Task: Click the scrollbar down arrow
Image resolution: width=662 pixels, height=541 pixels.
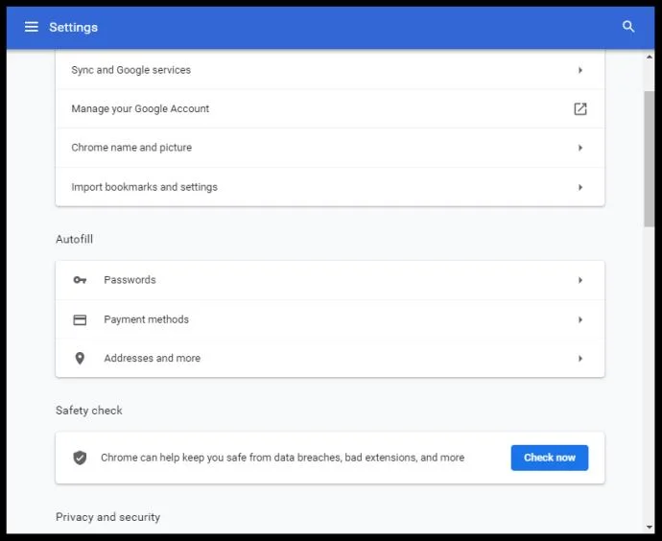Action: pyautogui.click(x=649, y=527)
